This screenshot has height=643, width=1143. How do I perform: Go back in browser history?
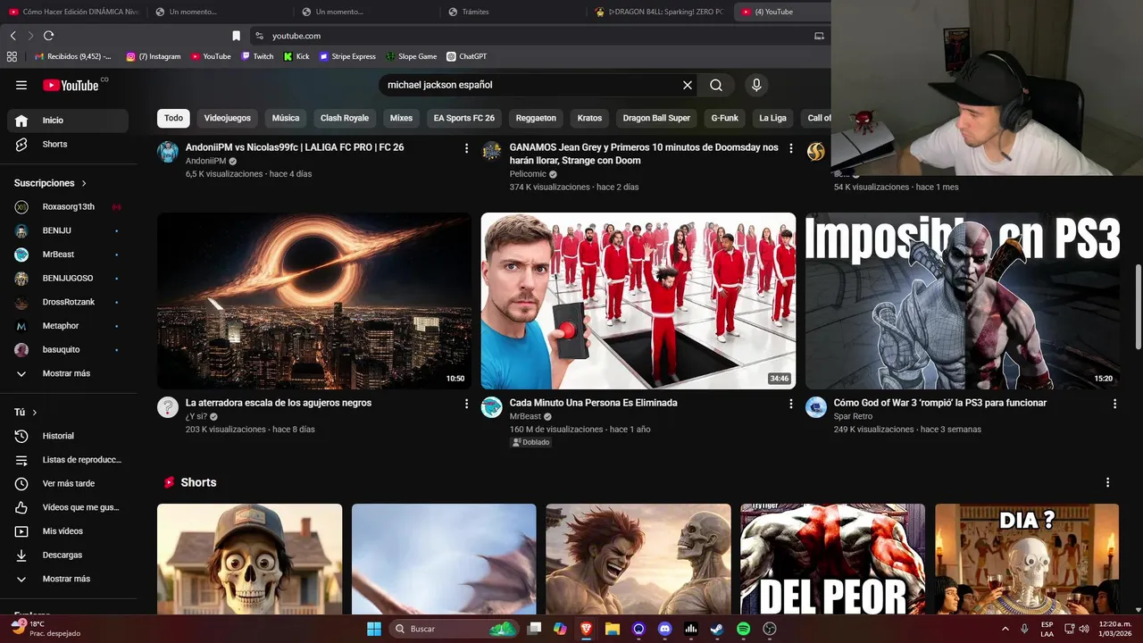pyautogui.click(x=13, y=36)
